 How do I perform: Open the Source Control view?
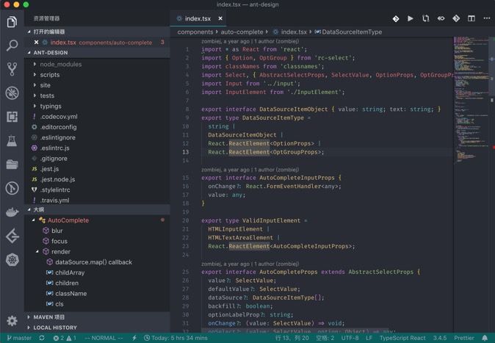tap(12, 69)
